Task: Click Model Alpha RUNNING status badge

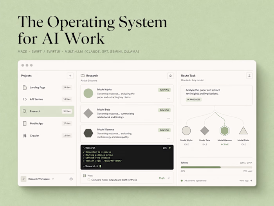Action: tap(164, 90)
